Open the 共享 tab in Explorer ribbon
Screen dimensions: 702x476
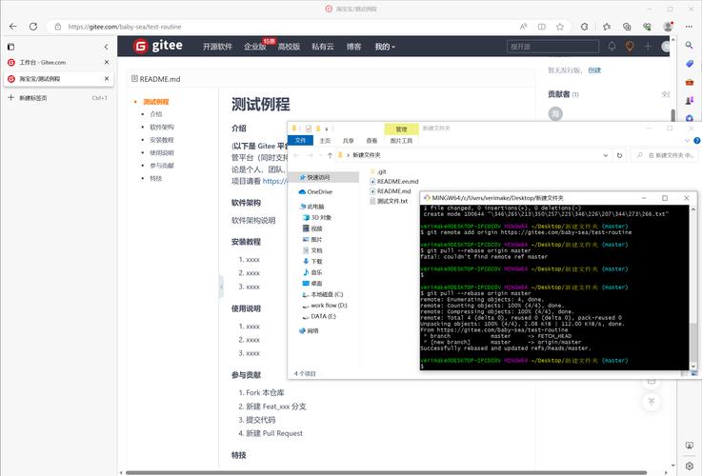tap(349, 141)
